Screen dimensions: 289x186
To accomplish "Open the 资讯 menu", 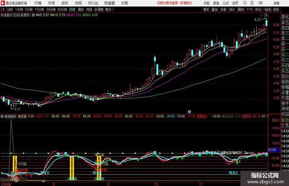I will 65,3.
